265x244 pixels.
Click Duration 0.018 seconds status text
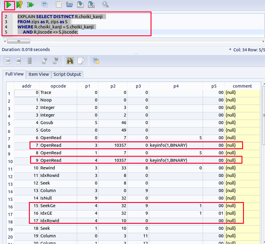[26, 50]
